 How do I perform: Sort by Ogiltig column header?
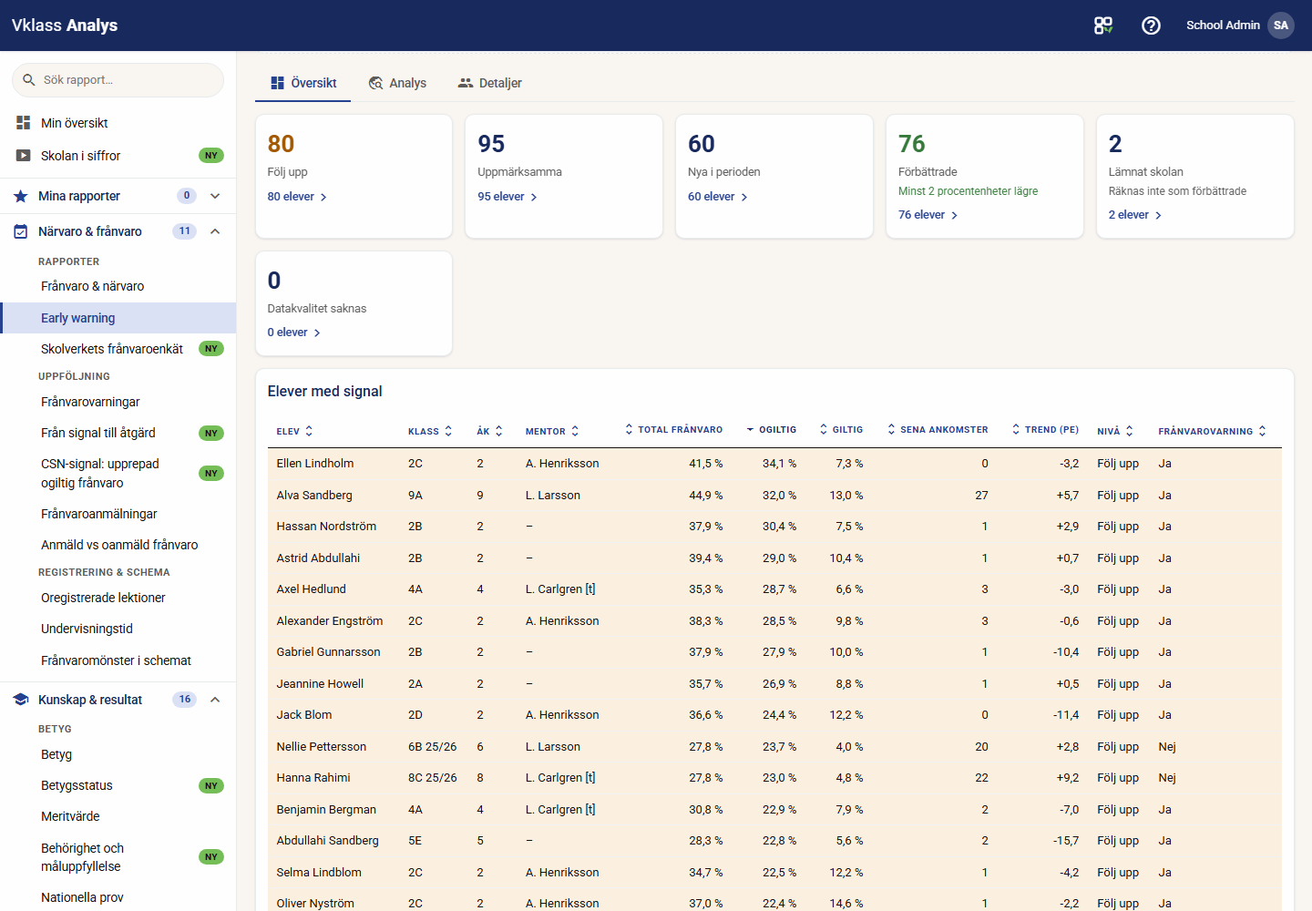[771, 429]
